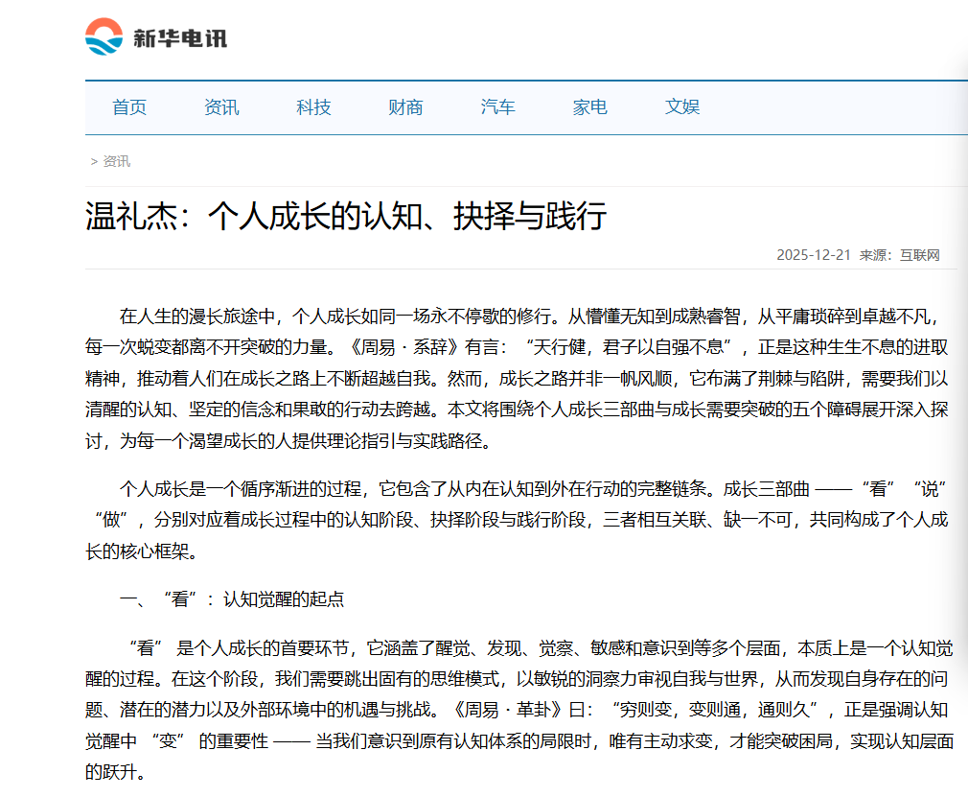Go to the 财商 channel

(x=405, y=107)
